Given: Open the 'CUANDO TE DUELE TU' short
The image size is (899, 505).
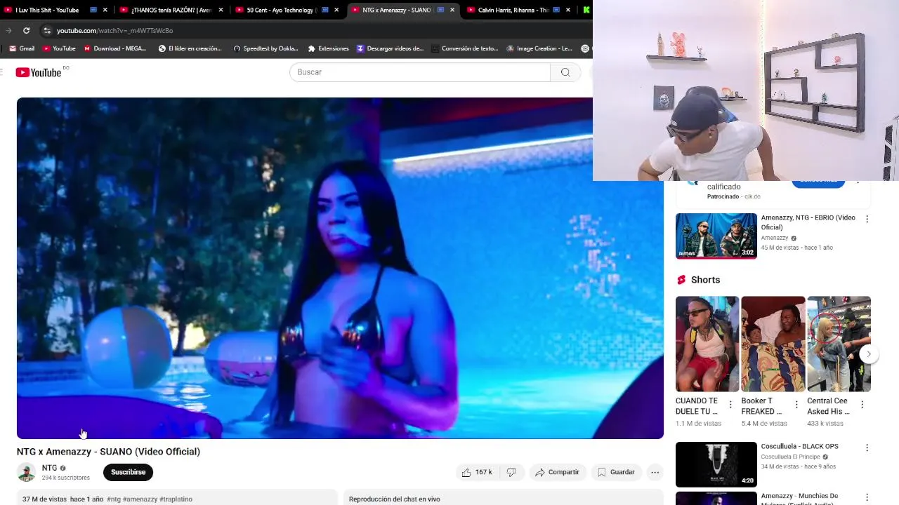Looking at the screenshot, I should [x=707, y=344].
